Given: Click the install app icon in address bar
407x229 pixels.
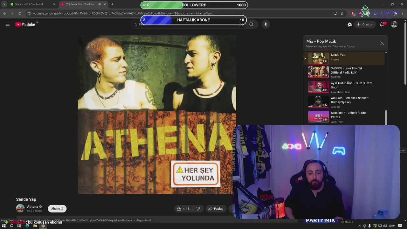Looking at the screenshot, I should 335,13.
